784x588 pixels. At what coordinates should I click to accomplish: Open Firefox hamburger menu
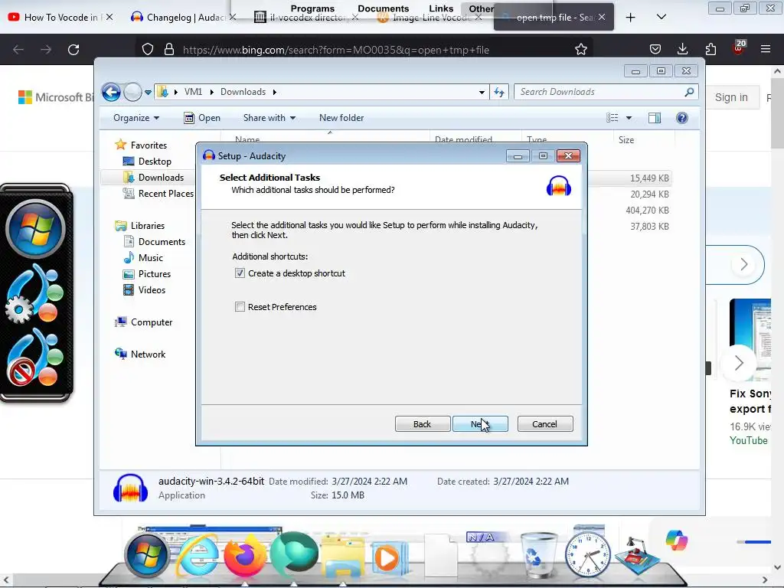tap(765, 49)
